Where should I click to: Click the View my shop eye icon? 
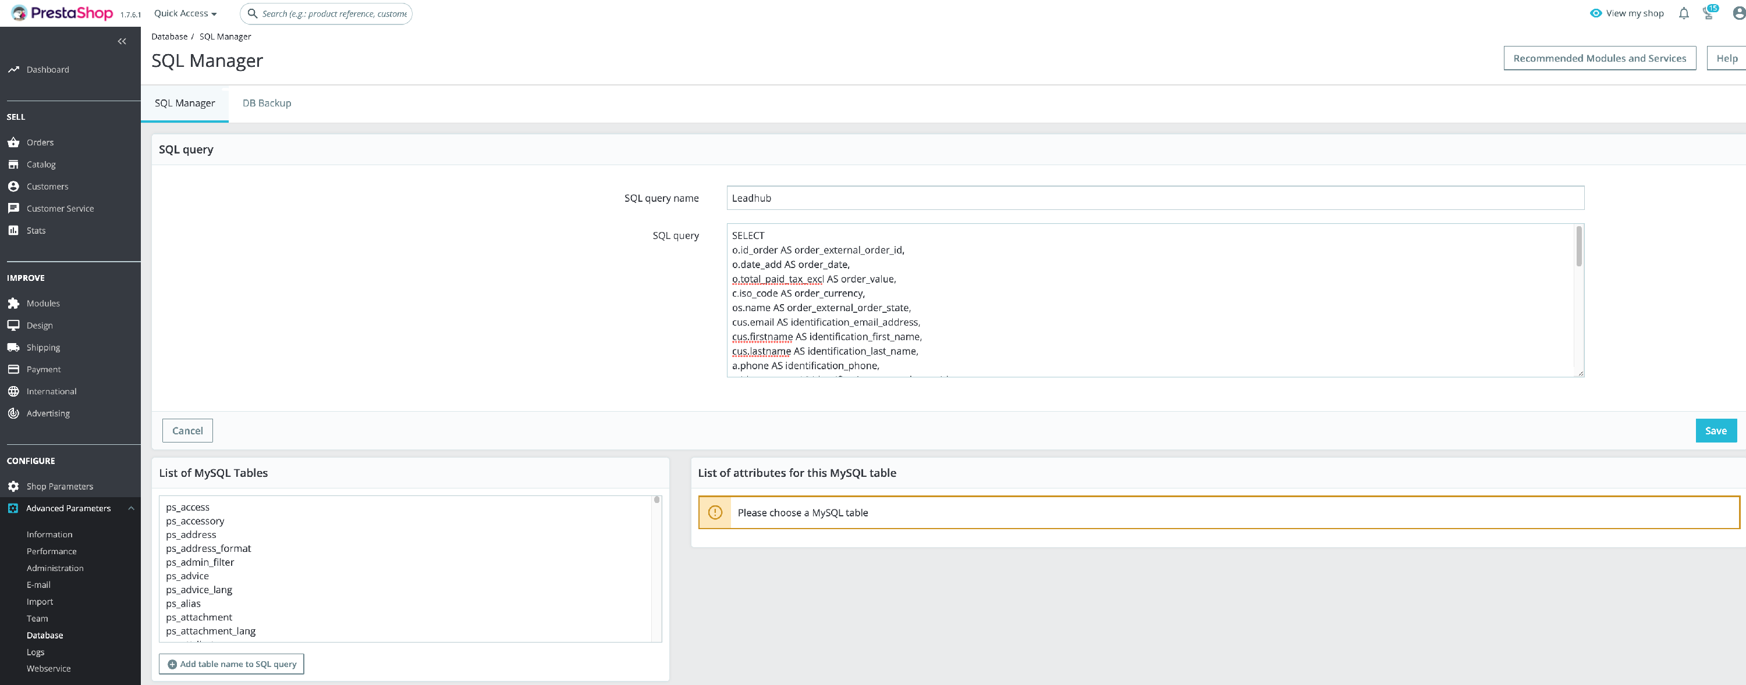pyautogui.click(x=1595, y=13)
